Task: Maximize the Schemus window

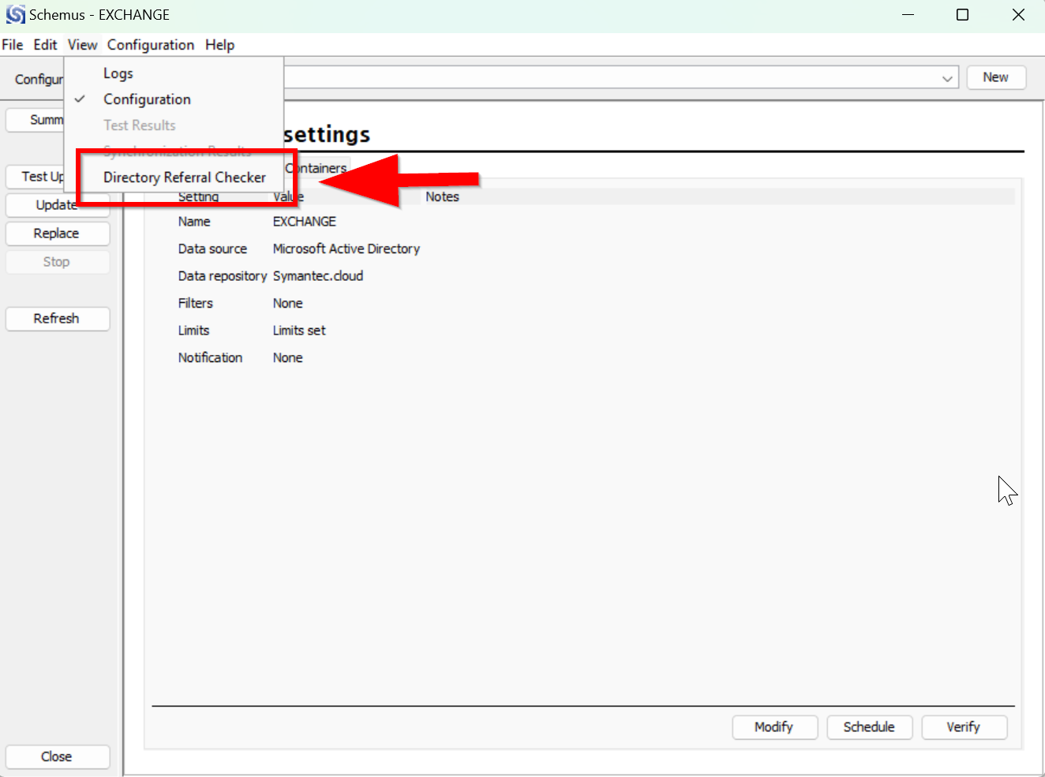Action: point(962,15)
